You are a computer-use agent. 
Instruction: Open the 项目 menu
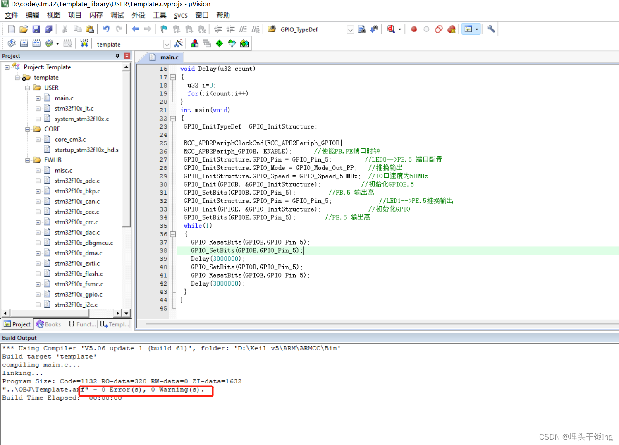(x=75, y=15)
